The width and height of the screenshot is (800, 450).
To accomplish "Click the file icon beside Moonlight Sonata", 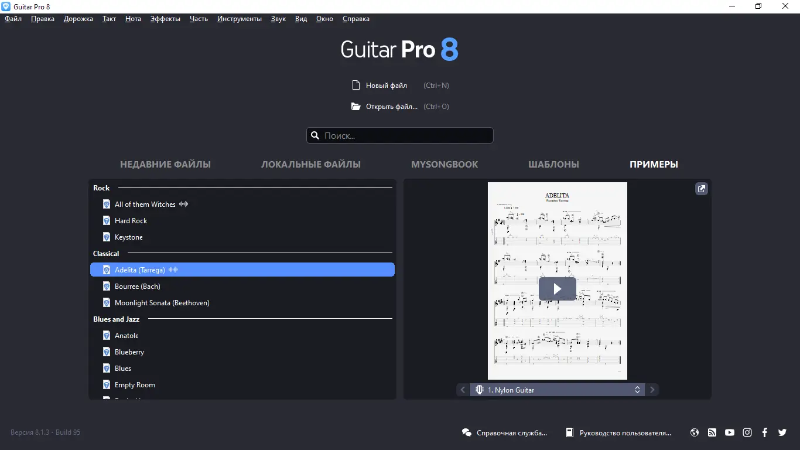I will (x=107, y=303).
